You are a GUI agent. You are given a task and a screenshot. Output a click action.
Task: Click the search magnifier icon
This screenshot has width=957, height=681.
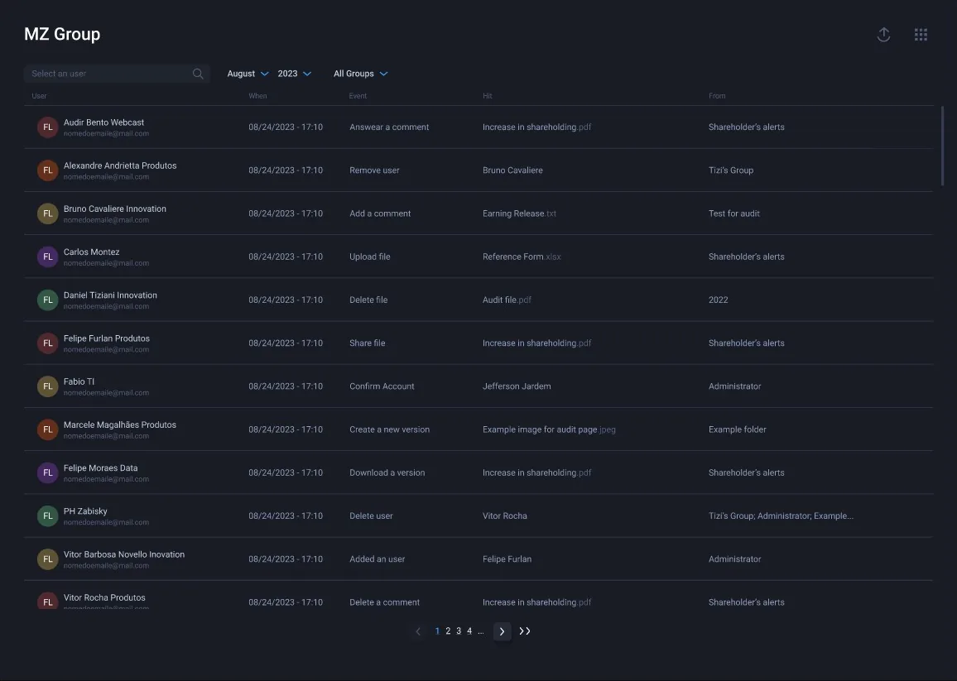pos(198,74)
